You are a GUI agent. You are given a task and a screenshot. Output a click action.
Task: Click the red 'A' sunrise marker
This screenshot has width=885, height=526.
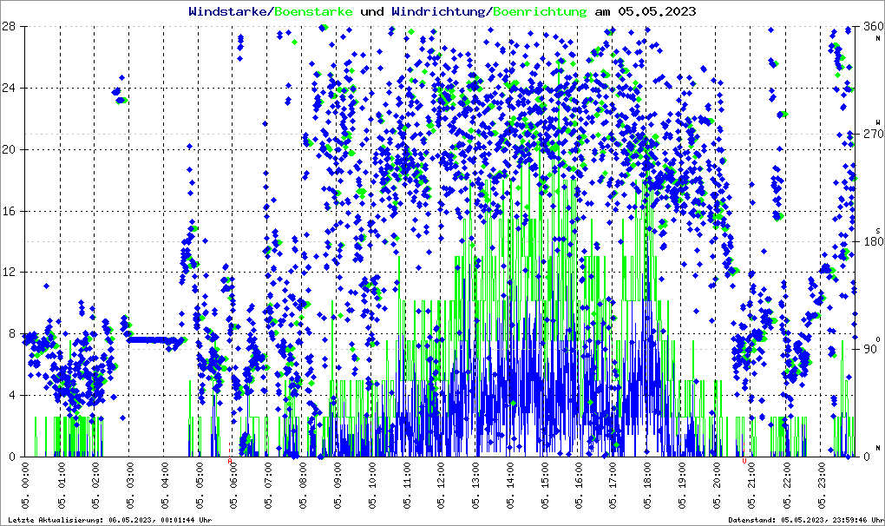click(230, 461)
